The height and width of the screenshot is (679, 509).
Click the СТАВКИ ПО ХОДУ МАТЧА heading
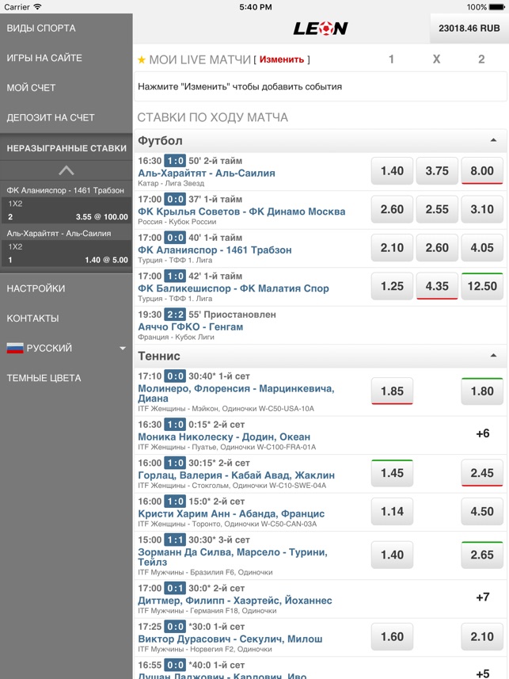click(x=212, y=117)
